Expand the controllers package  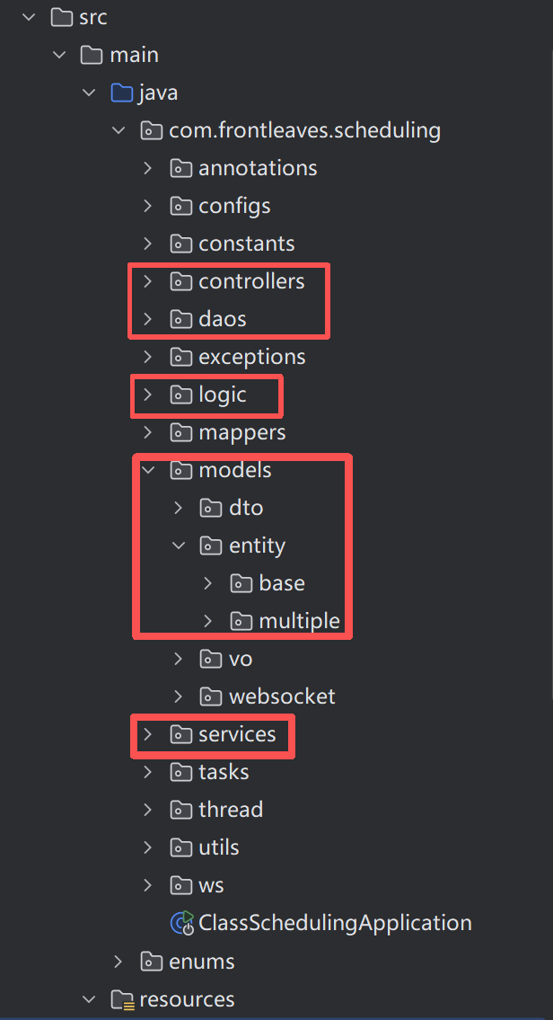(x=147, y=280)
